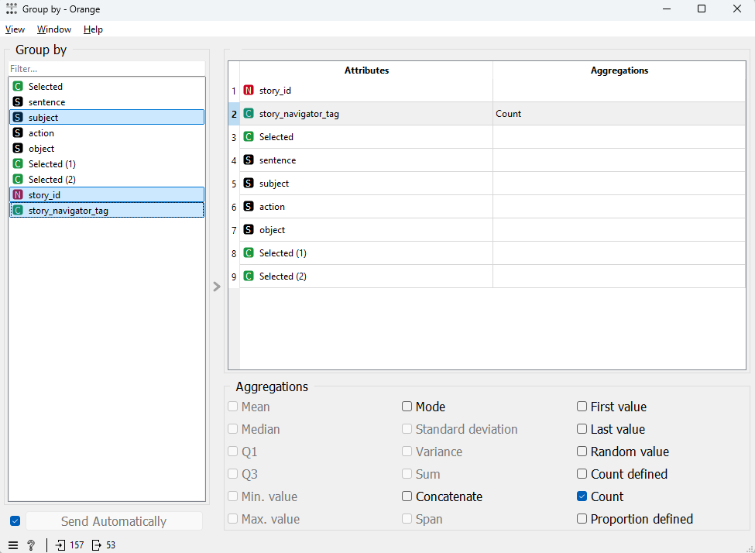Click the C icon in table row 2
The image size is (755, 553).
click(249, 114)
